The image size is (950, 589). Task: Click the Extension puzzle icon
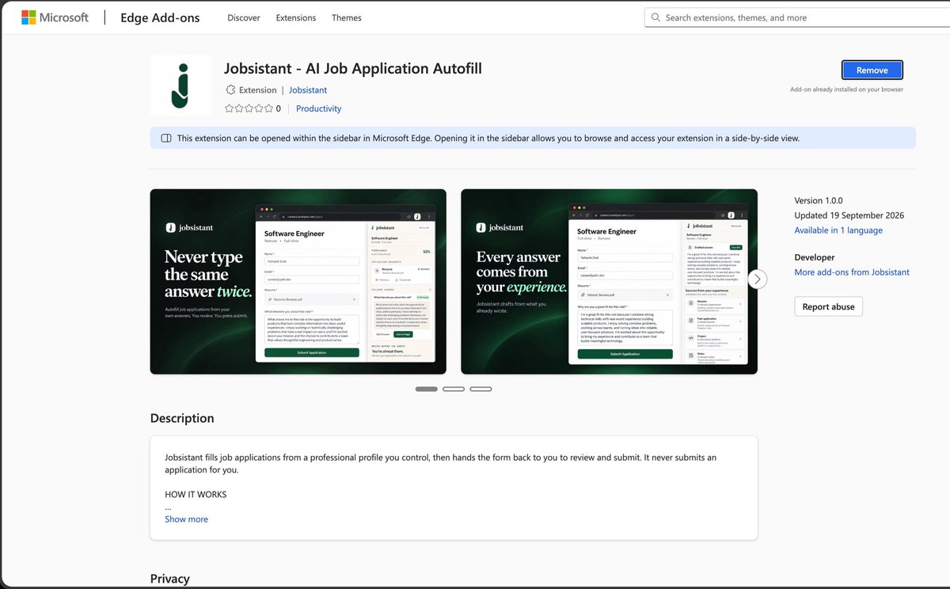230,90
